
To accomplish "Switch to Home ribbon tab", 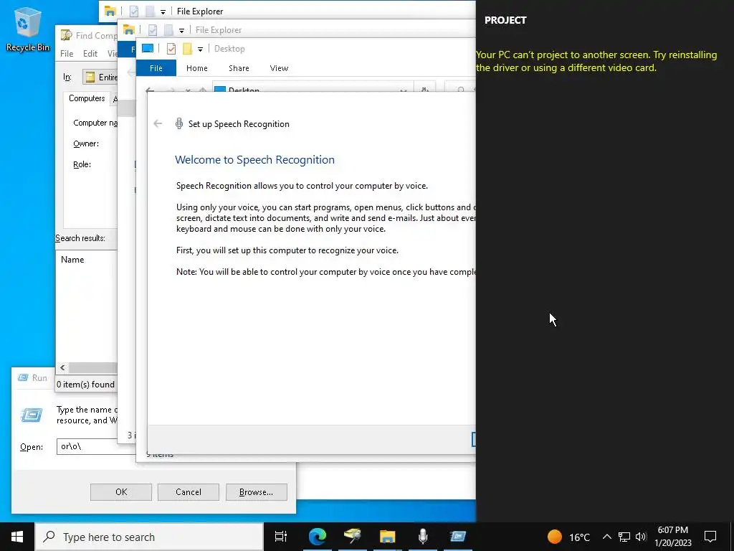I will [197, 68].
